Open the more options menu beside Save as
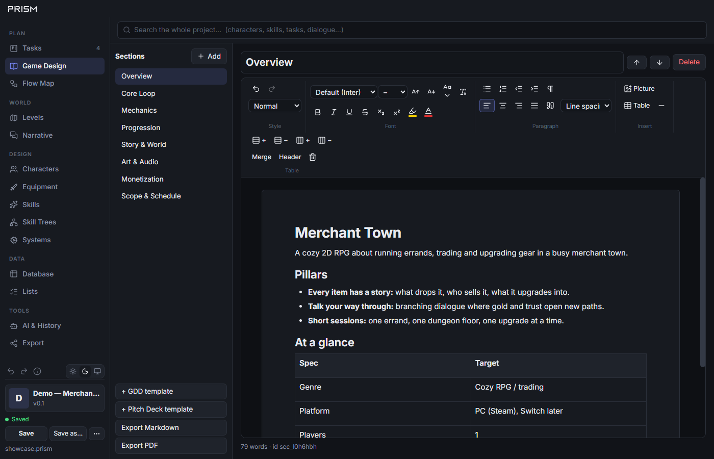Screen dimensions: 714x459 pyautogui.click(x=96, y=433)
